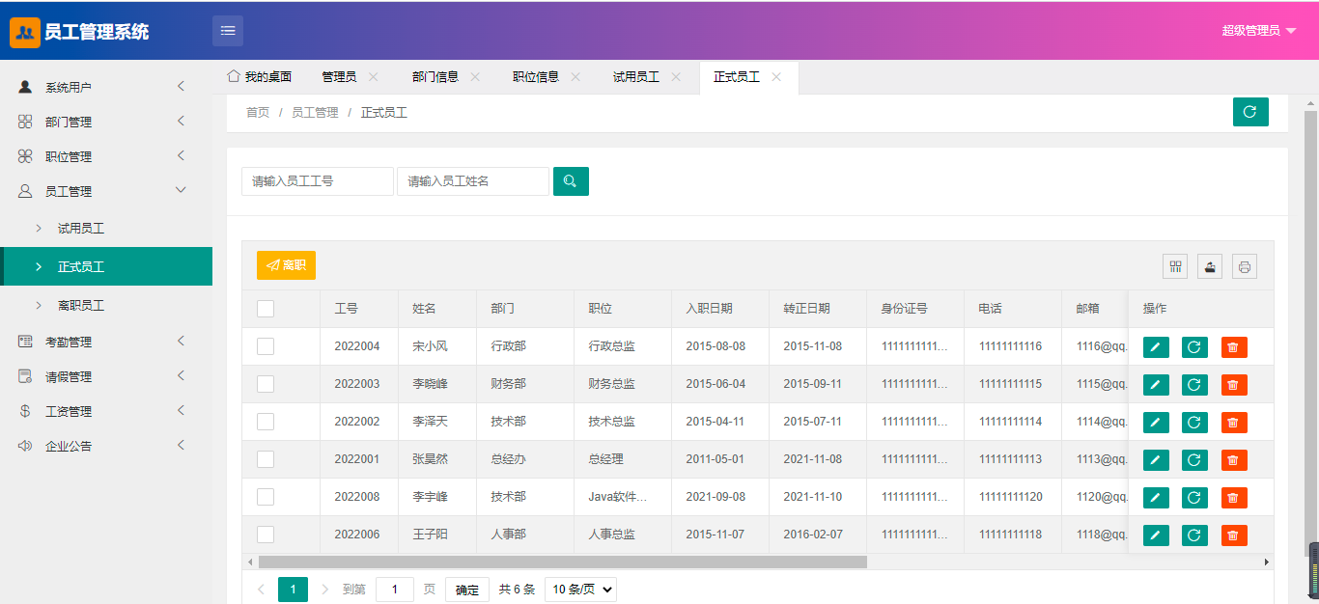The width and height of the screenshot is (1319, 604).
Task: Expand the 超级管理员 user dropdown
Action: [1259, 31]
